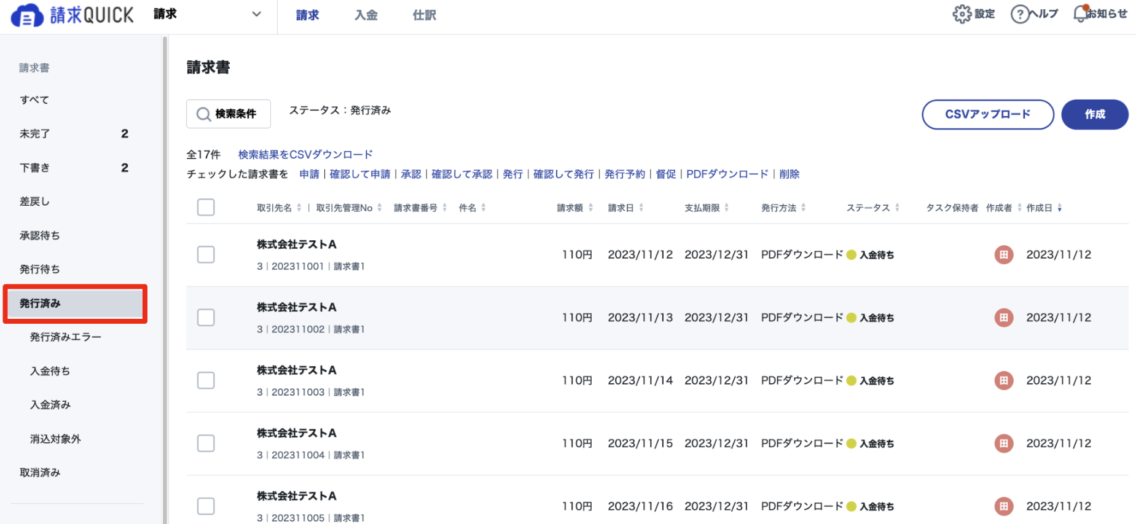
Task: Sort by 取引先管理No column
Action: 380,208
